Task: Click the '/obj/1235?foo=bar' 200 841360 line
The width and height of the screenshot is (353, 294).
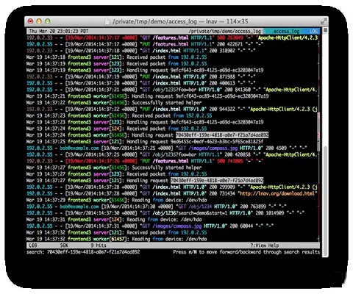Action: click(172, 90)
